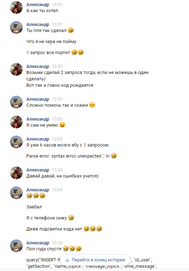Open Александр name link at 13:29 message

click(38, 243)
